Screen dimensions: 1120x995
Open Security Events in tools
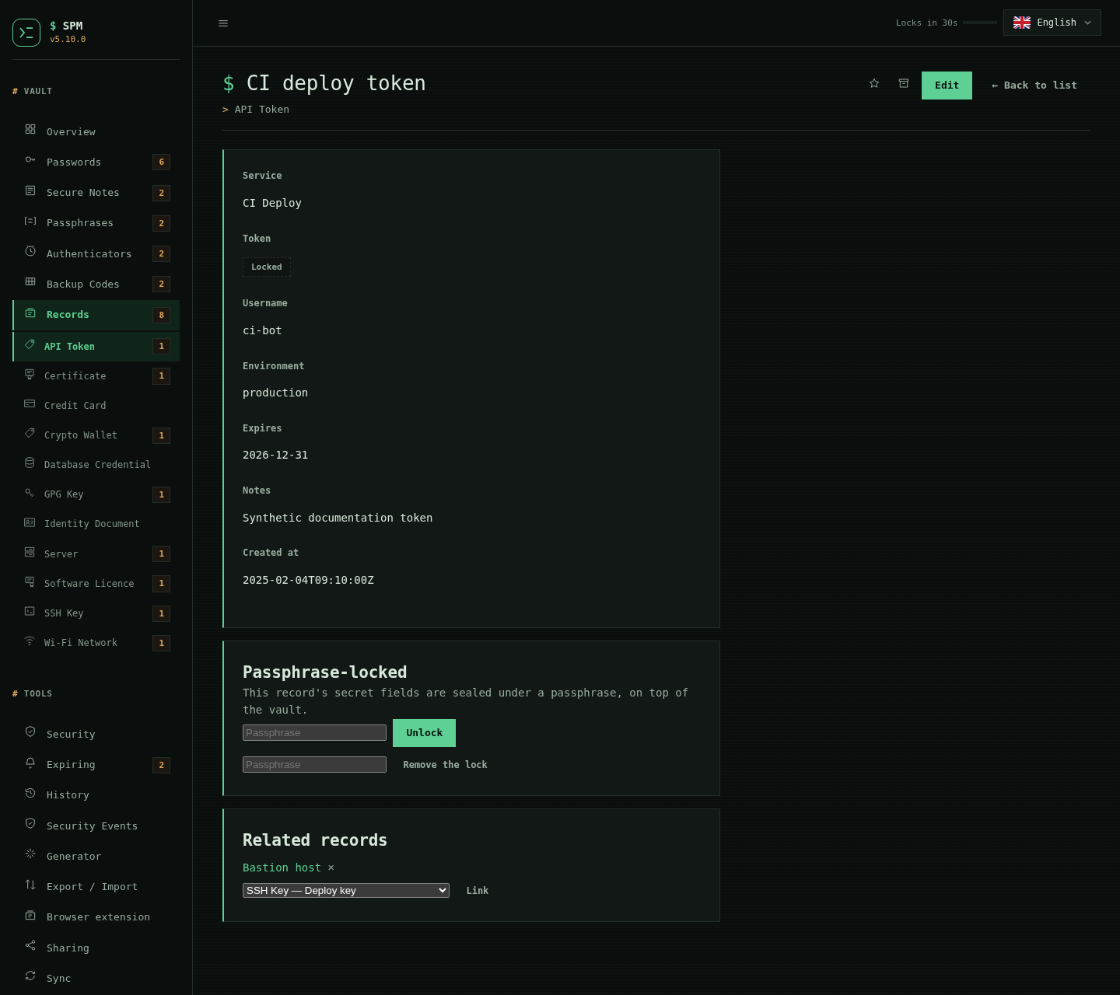point(96,826)
